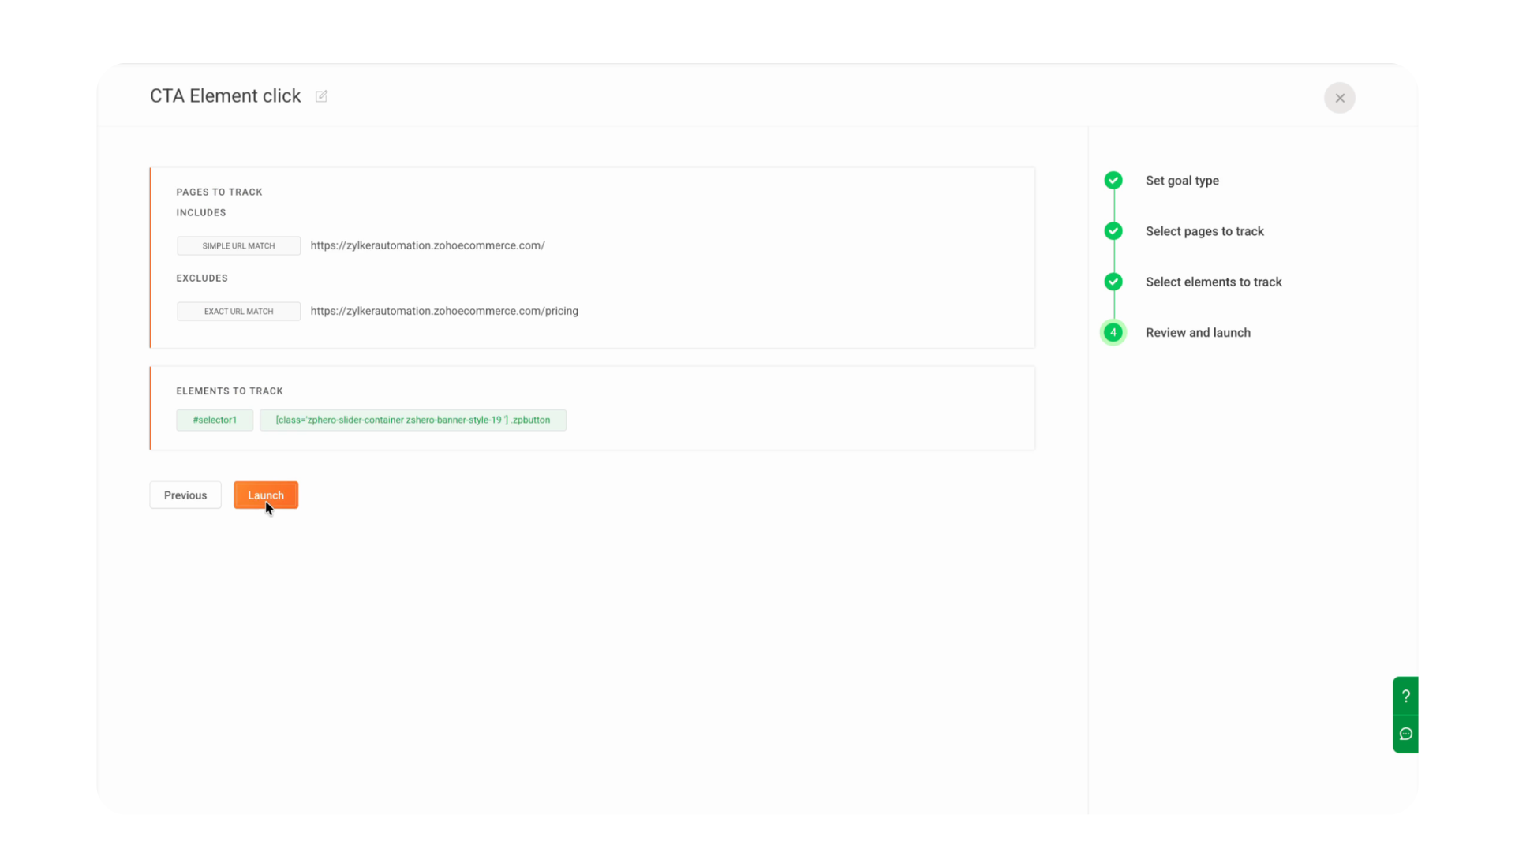This screenshot has height=852, width=1515.
Task: Click the edit goal name pencil icon
Action: point(321,96)
